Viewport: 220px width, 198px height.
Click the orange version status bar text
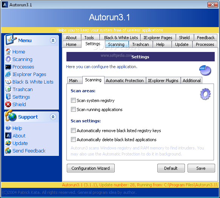click(x=140, y=185)
